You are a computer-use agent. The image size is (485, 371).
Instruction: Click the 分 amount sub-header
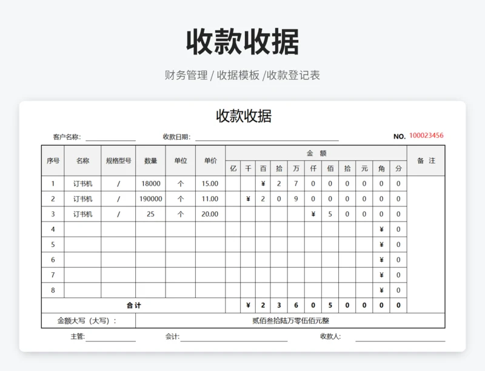click(398, 168)
